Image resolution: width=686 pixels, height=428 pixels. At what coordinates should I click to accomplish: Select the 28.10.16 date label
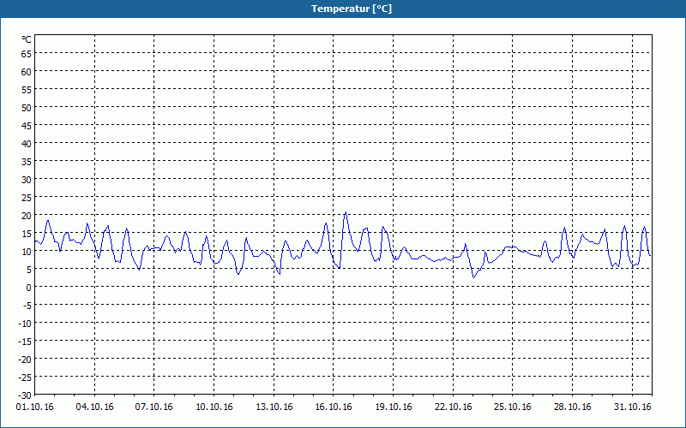572,407
